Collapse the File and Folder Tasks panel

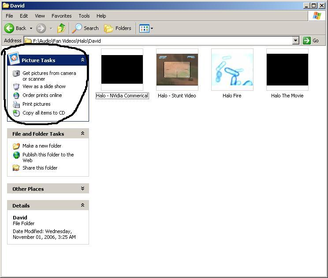pos(82,133)
